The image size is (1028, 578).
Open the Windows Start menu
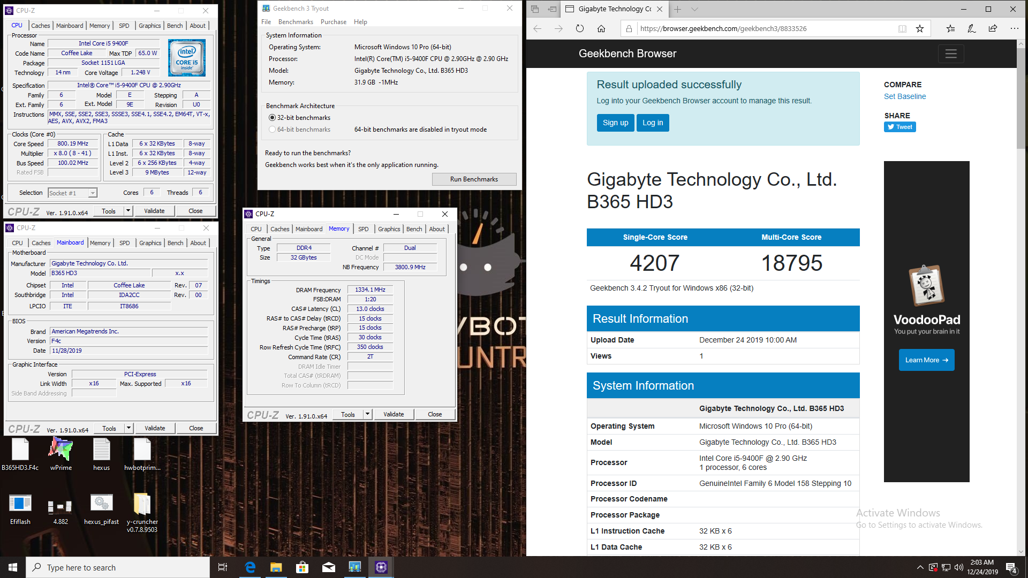click(x=13, y=567)
